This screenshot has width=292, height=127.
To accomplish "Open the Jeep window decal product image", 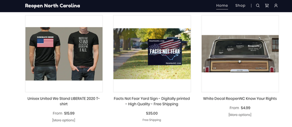I will (240, 54).
